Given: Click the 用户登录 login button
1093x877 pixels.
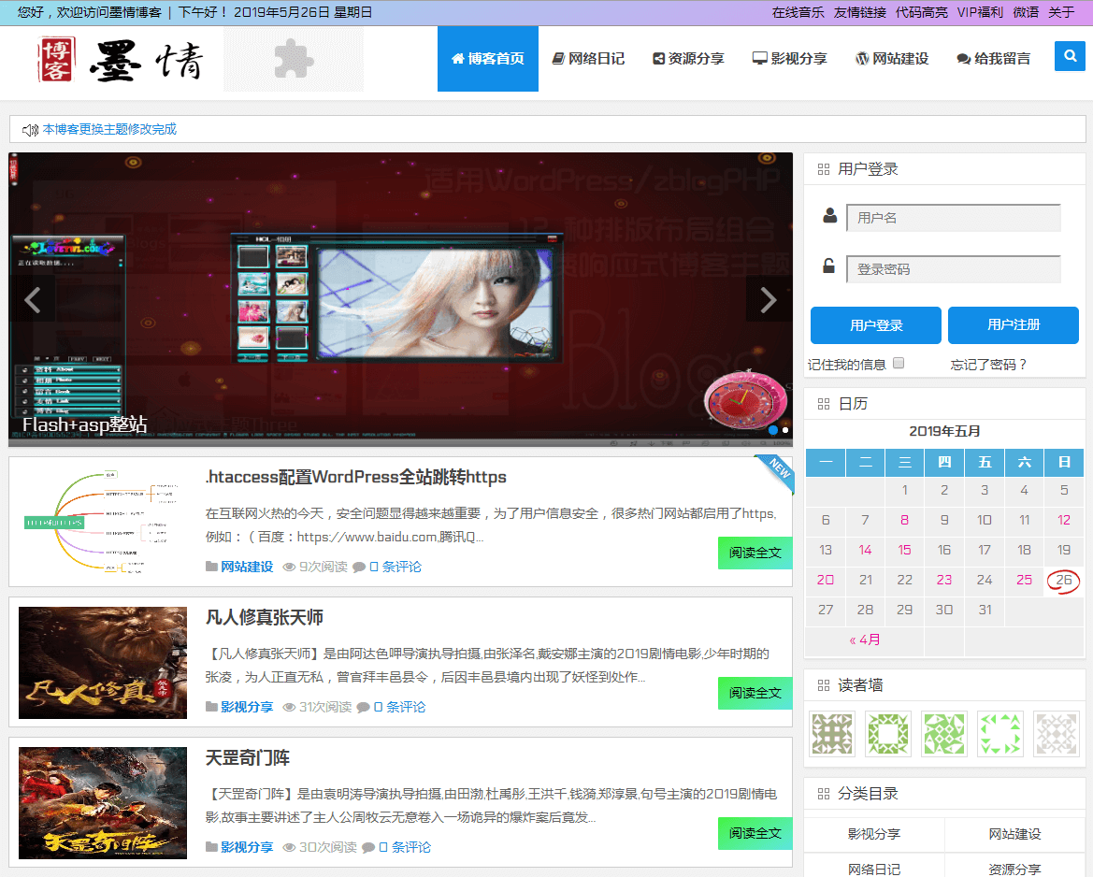Looking at the screenshot, I should pos(875,325).
